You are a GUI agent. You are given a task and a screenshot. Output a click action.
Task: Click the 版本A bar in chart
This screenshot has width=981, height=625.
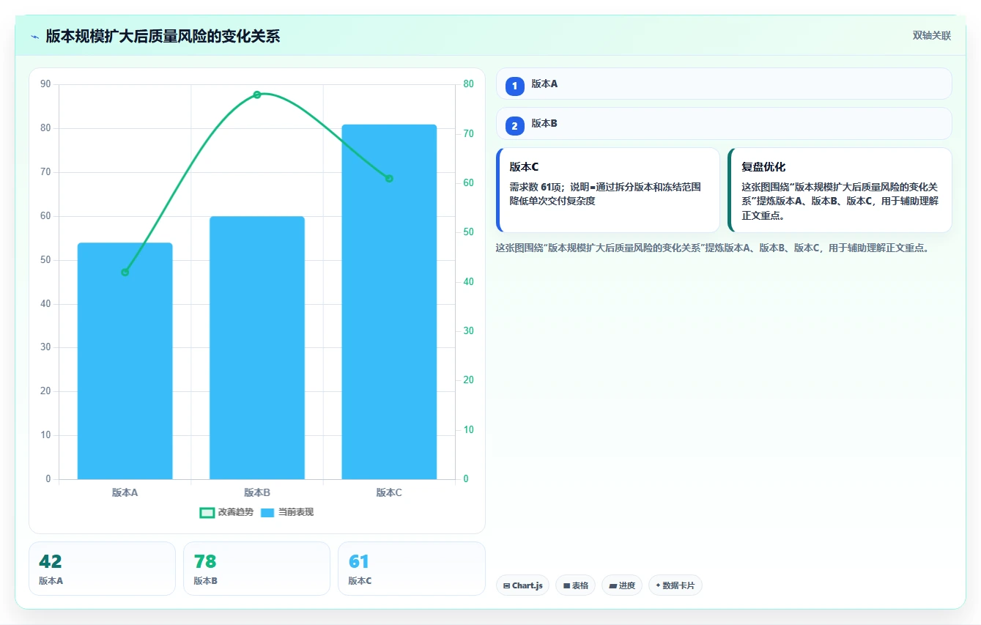[x=125, y=361]
